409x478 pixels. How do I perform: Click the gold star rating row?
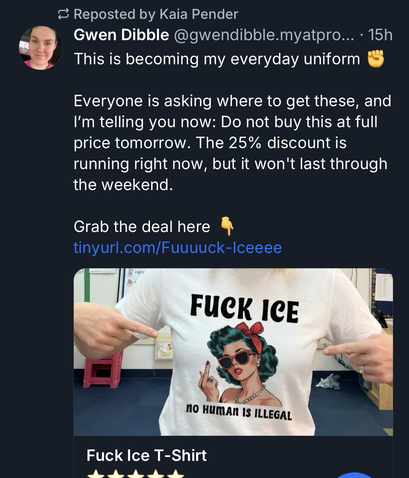click(x=135, y=474)
